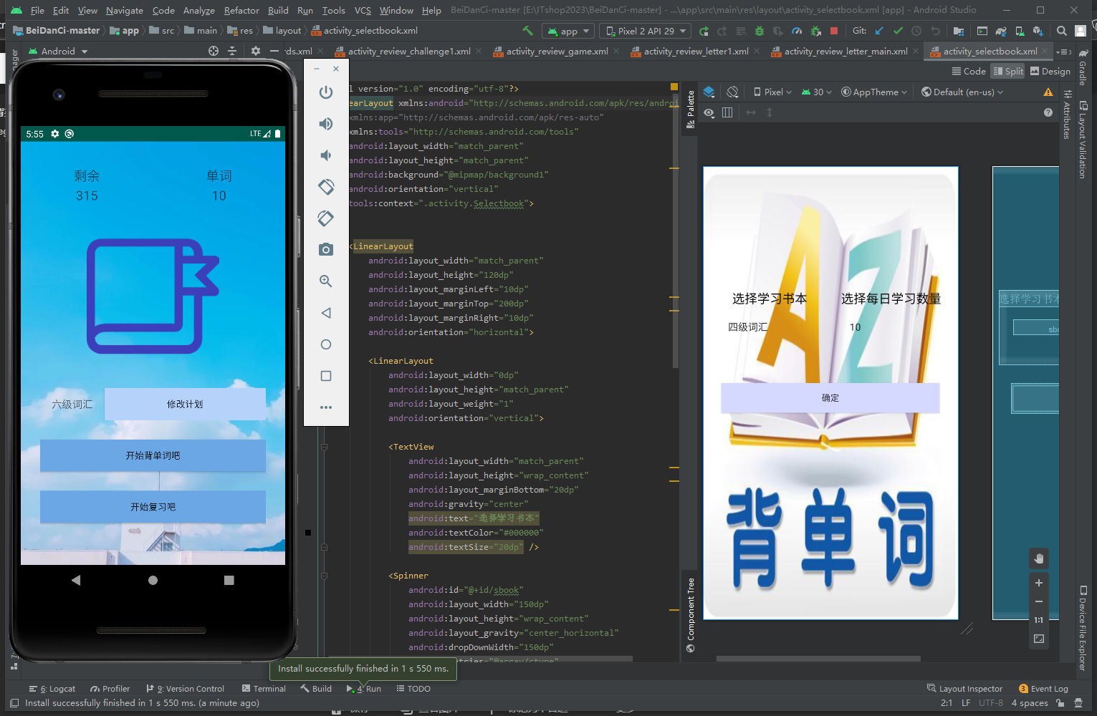Image resolution: width=1097 pixels, height=716 pixels.
Task: Take emulator screenshot with camera icon
Action: coord(326,249)
